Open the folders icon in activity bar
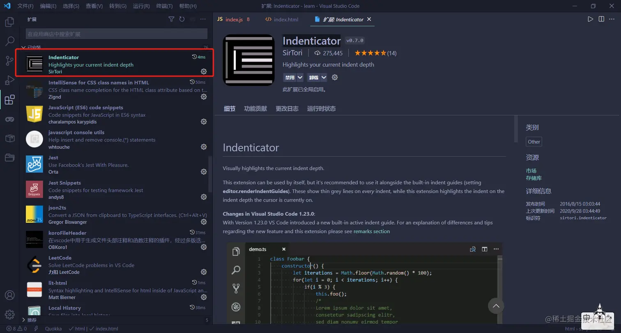The height and width of the screenshot is (333, 621). (9, 158)
